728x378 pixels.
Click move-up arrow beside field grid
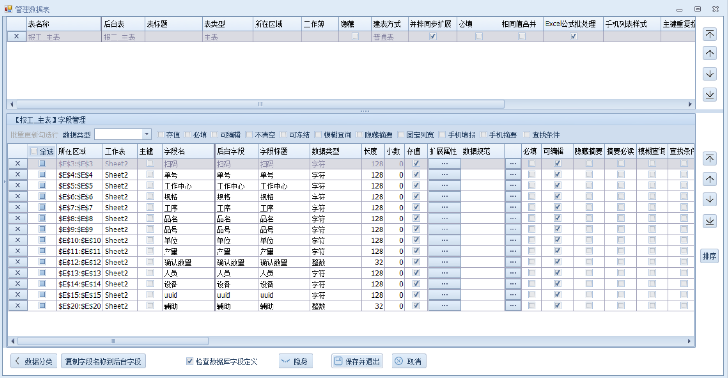[x=710, y=179]
